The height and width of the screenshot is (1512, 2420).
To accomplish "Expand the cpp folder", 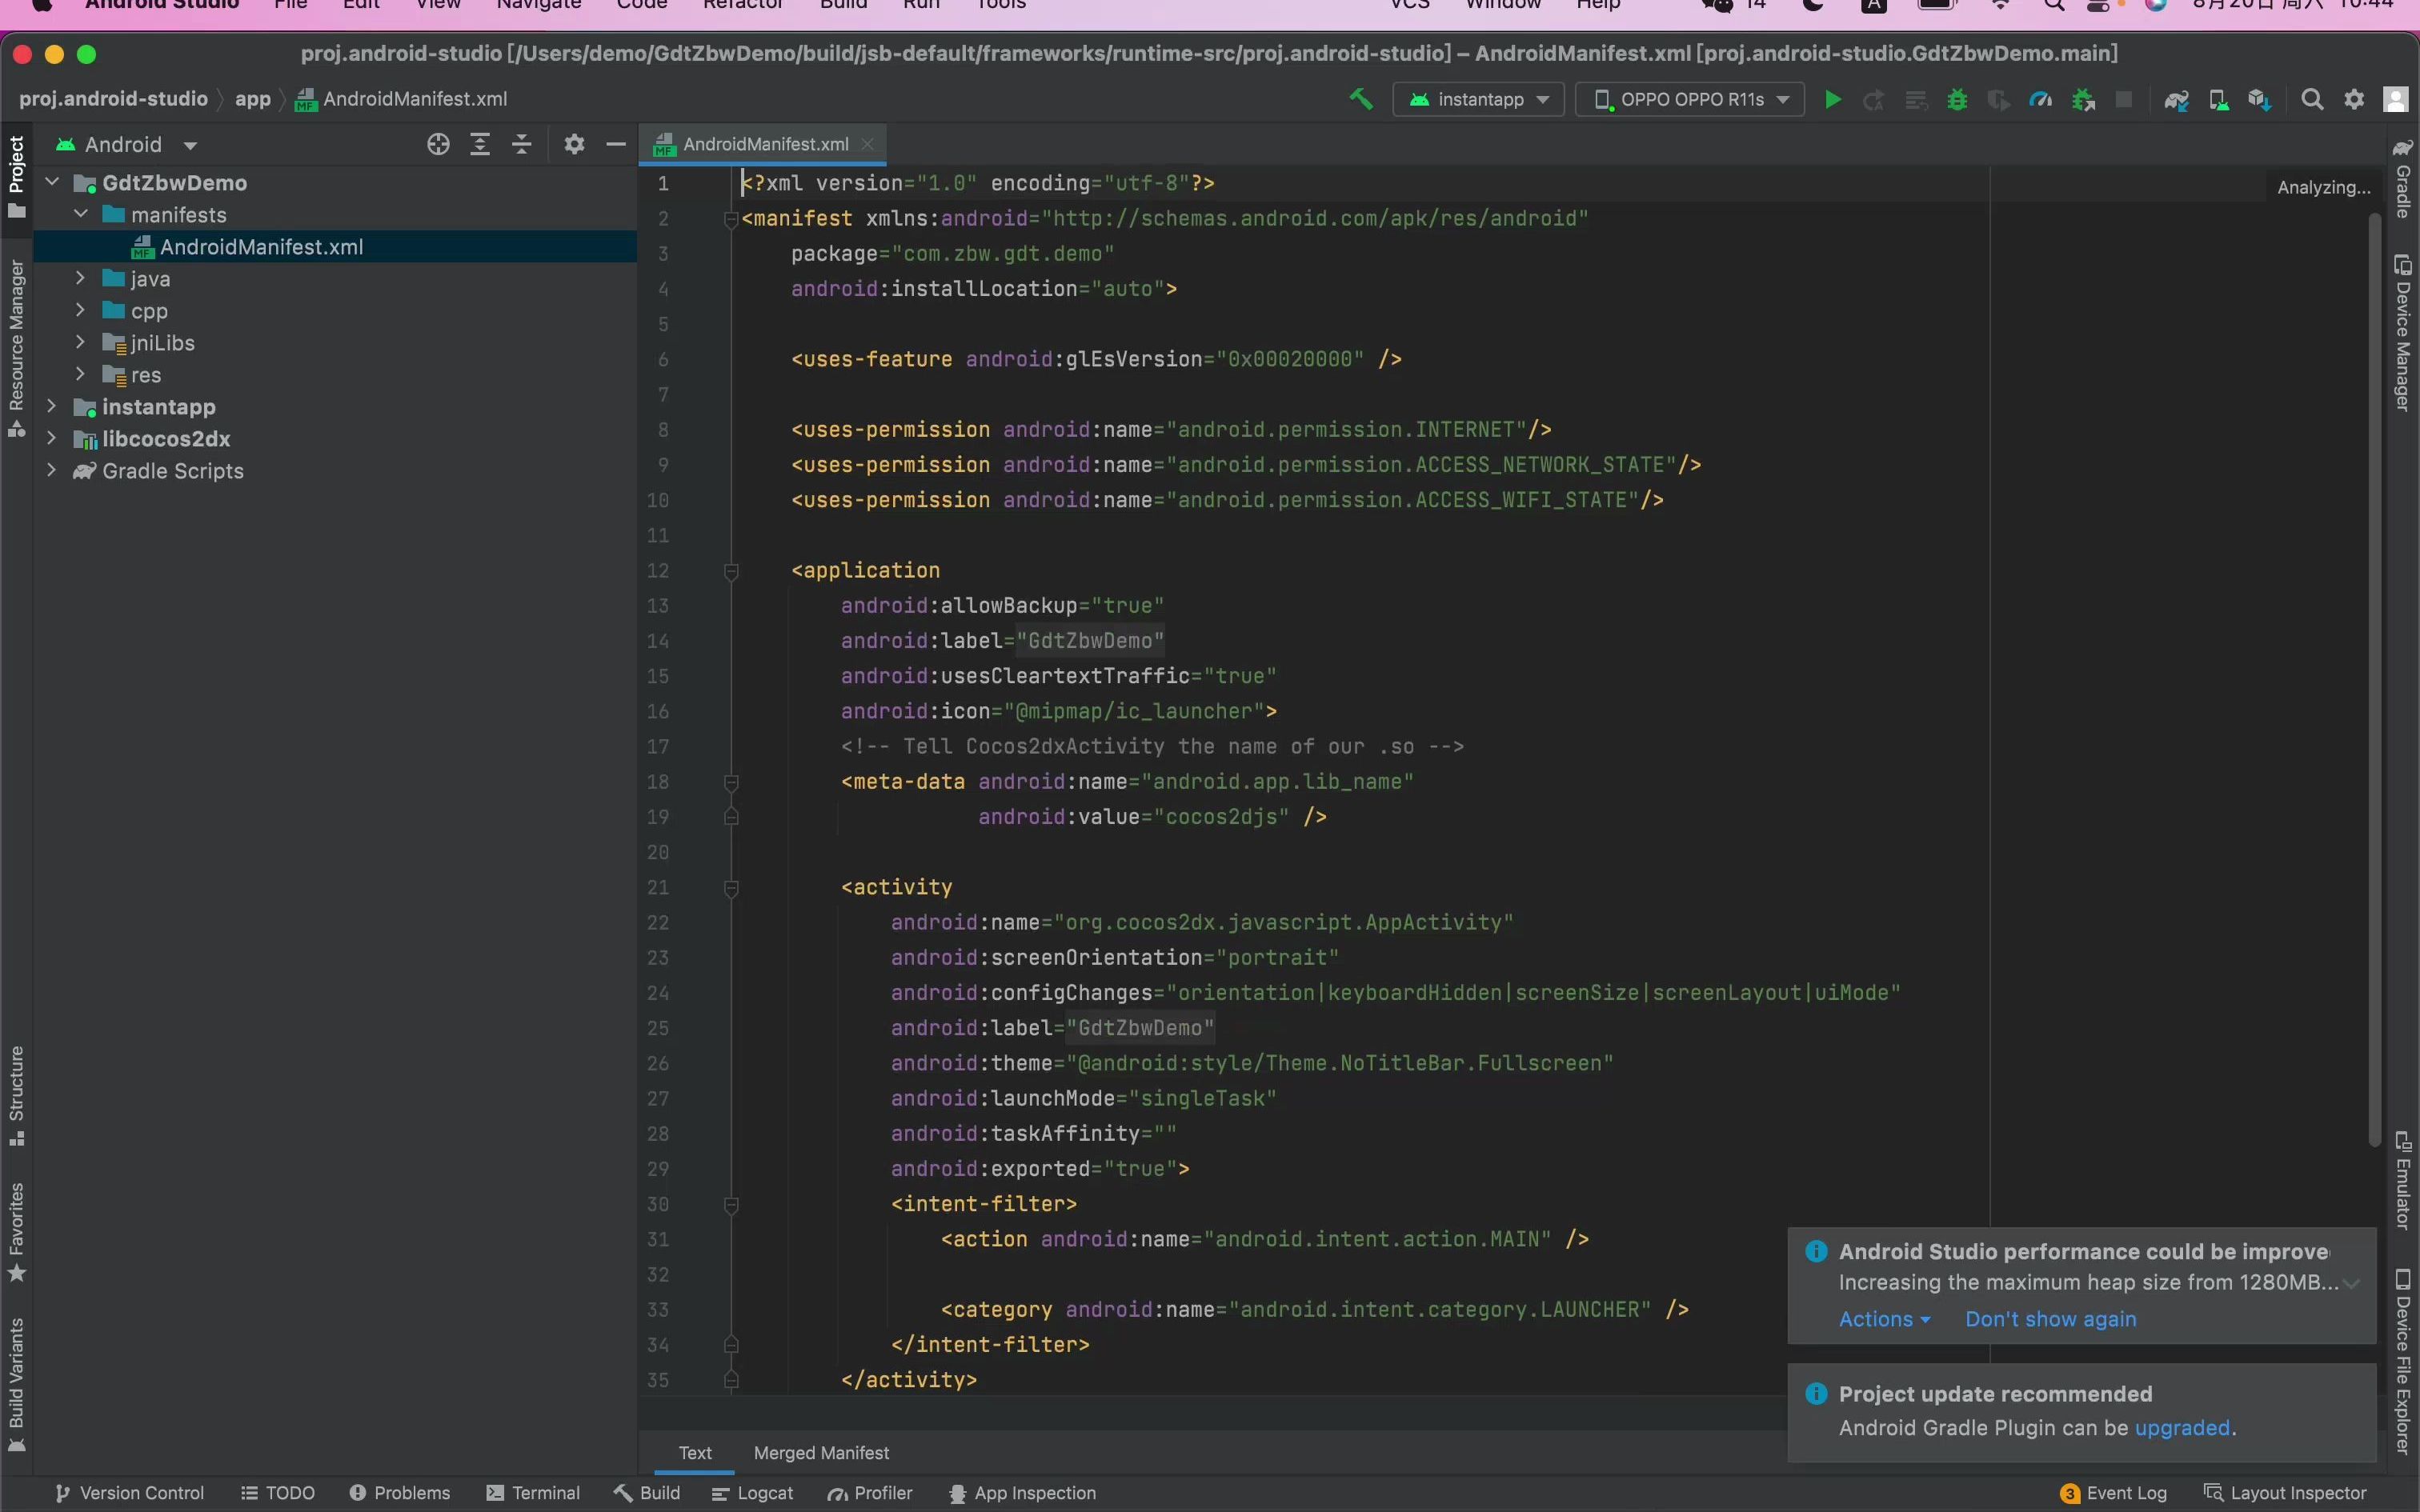I will point(81,310).
